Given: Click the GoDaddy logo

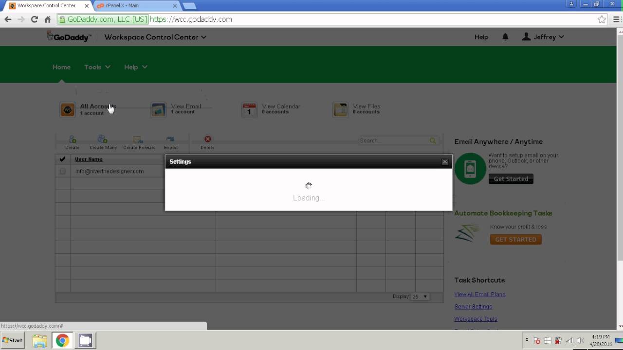Looking at the screenshot, I should (69, 37).
